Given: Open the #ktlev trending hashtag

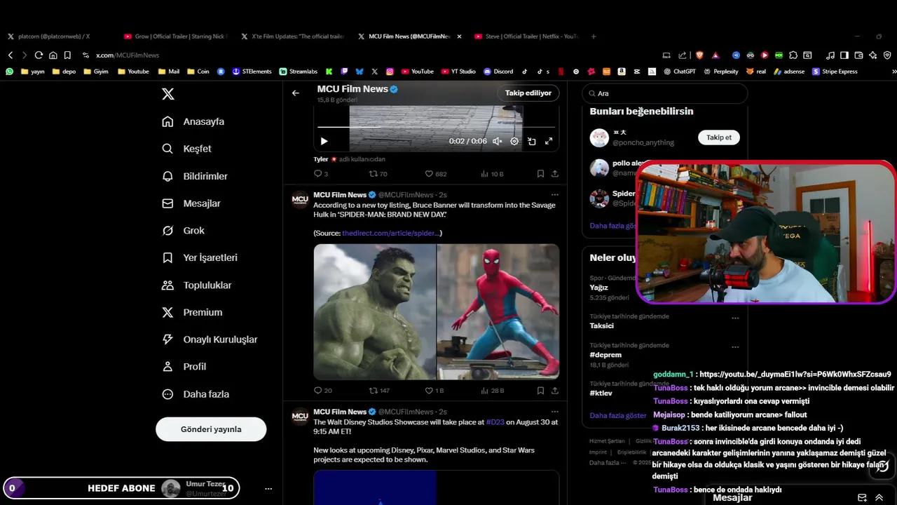Looking at the screenshot, I should pyautogui.click(x=601, y=393).
